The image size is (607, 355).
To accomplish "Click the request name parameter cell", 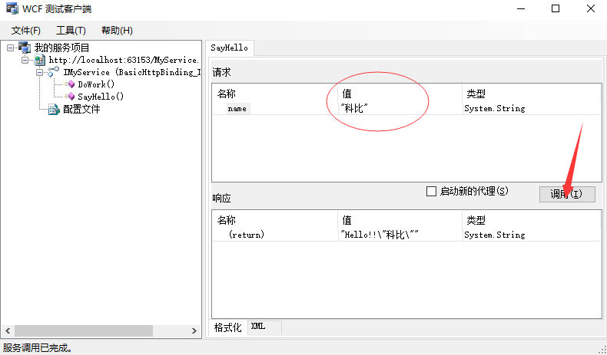I will [x=237, y=109].
